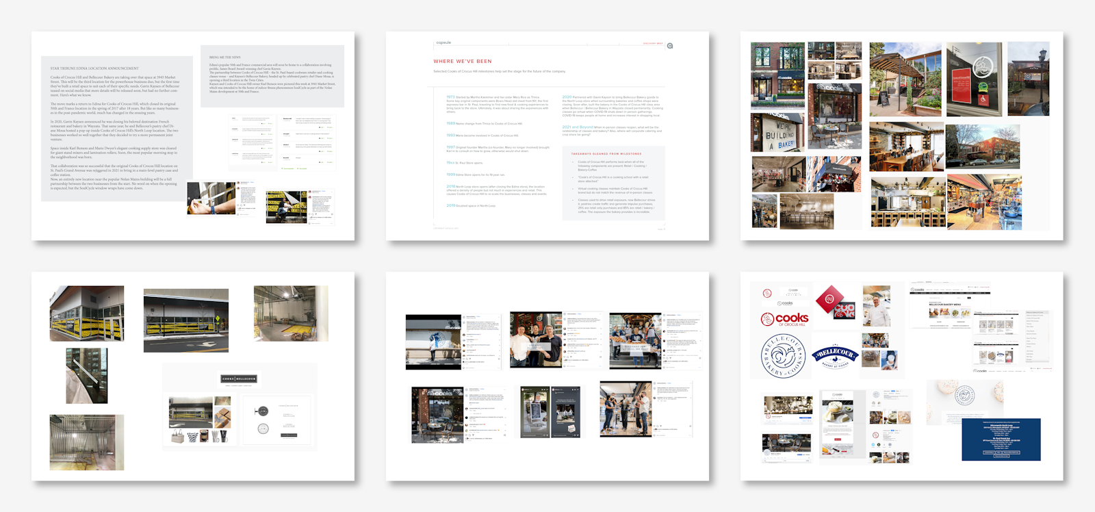This screenshot has width=1095, height=512.
Task: Select the round Bellecour Bakery at Cooks seal
Action: pyautogui.click(x=783, y=356)
